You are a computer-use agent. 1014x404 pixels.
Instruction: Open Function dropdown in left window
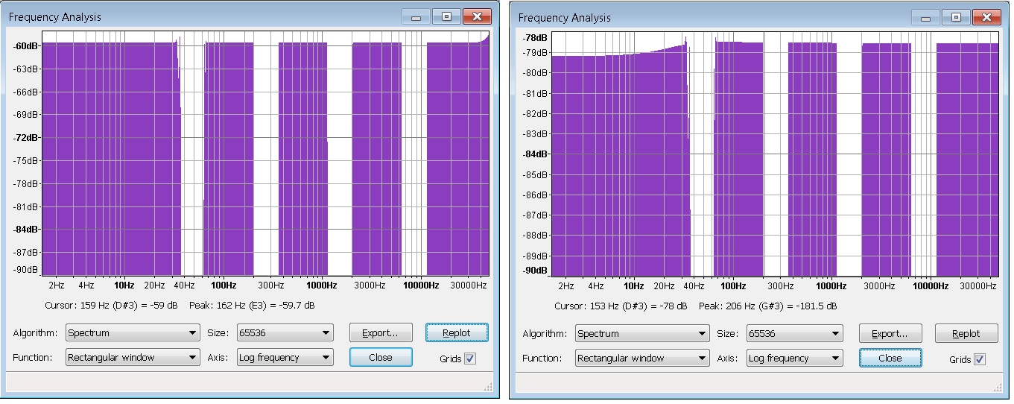[133, 358]
